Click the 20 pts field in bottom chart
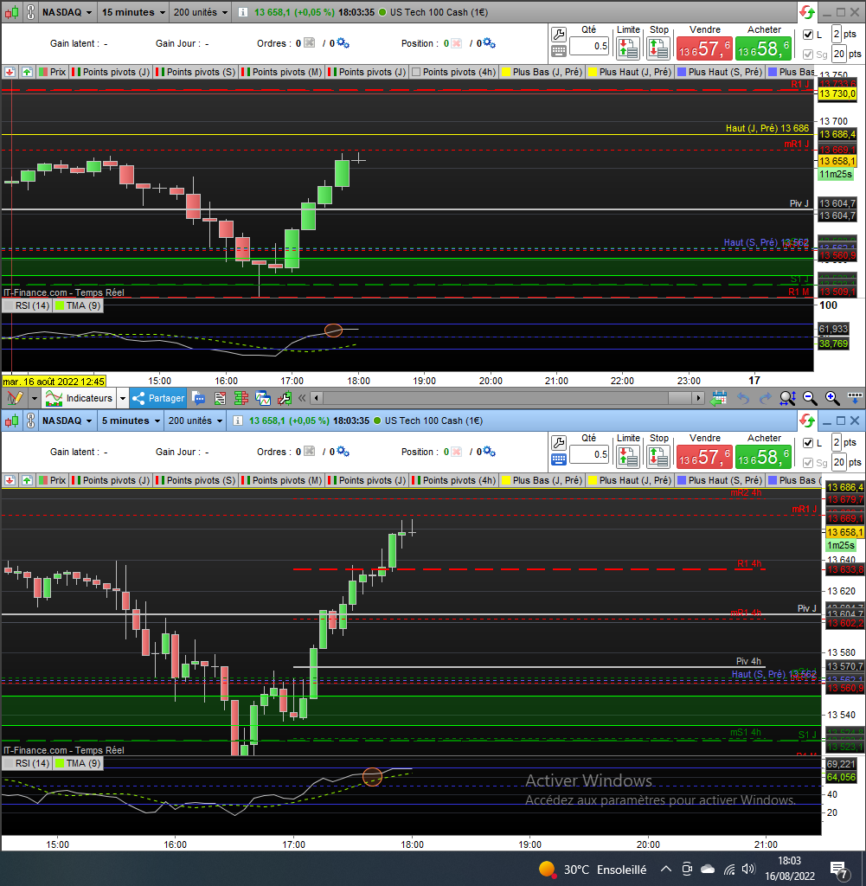Screen dimensions: 866x886 click(x=839, y=462)
